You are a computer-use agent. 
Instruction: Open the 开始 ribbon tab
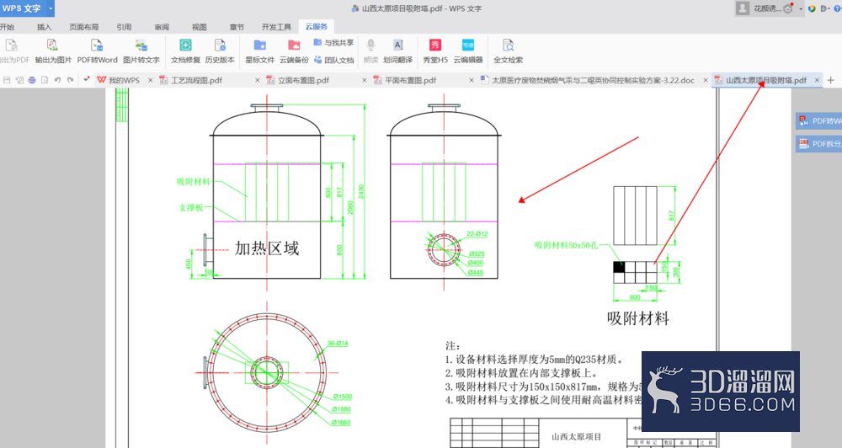click(x=7, y=27)
